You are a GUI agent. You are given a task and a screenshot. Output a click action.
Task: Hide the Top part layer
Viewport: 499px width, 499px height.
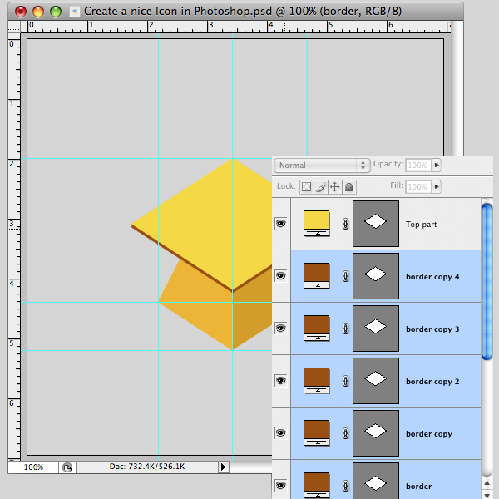coord(281,224)
